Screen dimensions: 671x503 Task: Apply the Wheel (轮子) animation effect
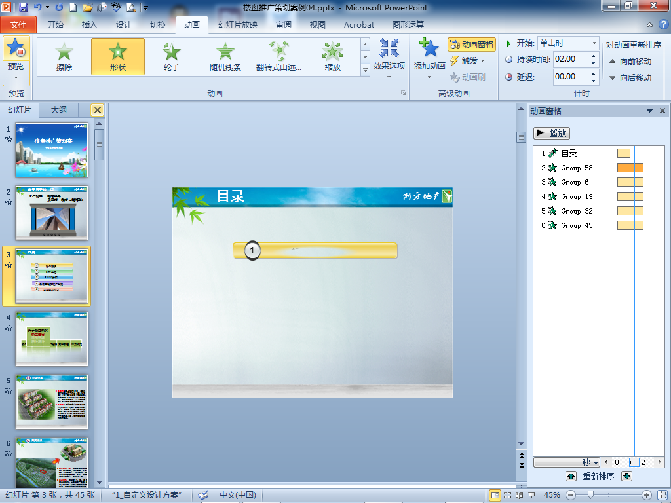tap(172, 56)
